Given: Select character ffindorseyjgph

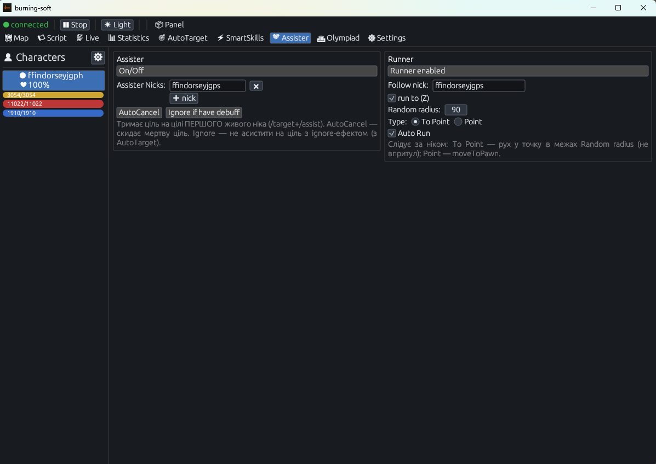Looking at the screenshot, I should [54, 81].
